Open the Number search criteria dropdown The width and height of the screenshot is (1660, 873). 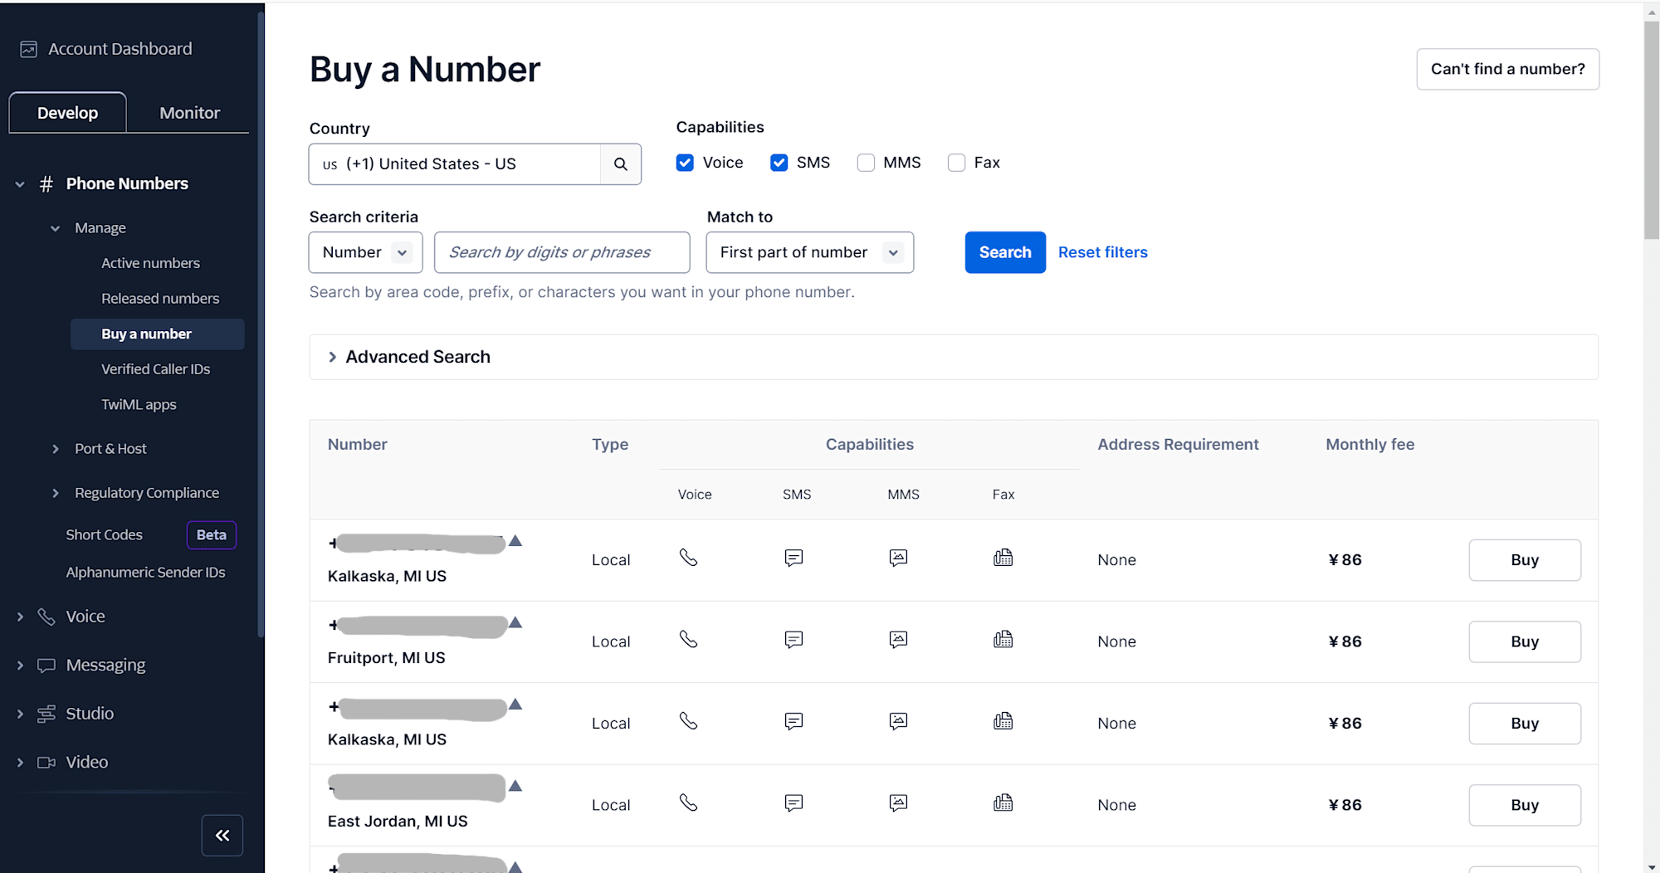366,252
